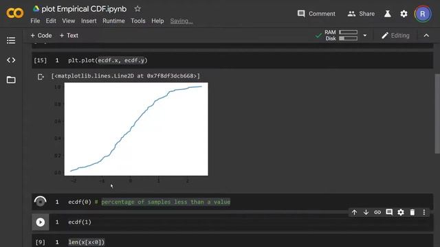Open the File menu

point(35,21)
